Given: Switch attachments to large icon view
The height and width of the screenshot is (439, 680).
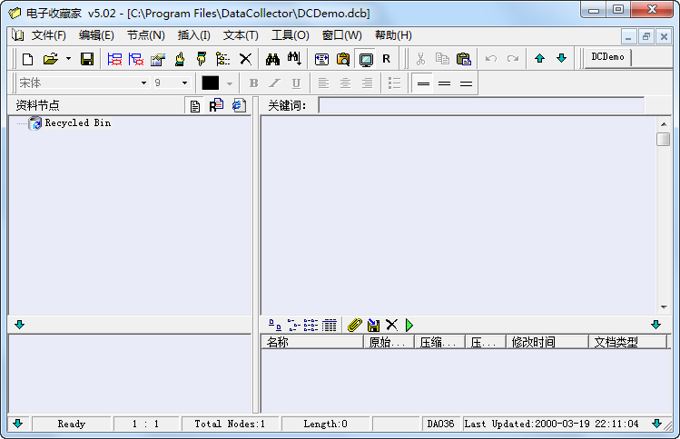Looking at the screenshot, I should coord(275,325).
